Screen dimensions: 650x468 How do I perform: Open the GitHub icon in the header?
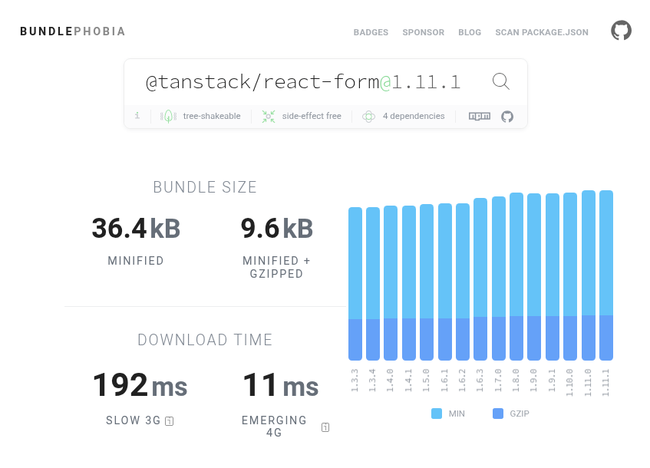point(622,31)
